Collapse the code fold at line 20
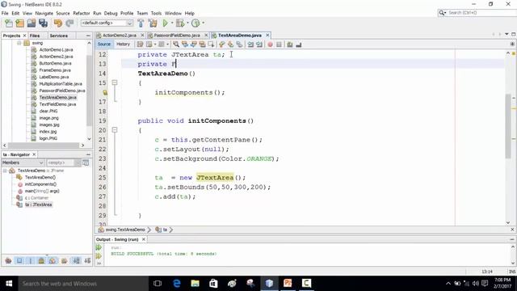The image size is (517, 291). (x=115, y=130)
